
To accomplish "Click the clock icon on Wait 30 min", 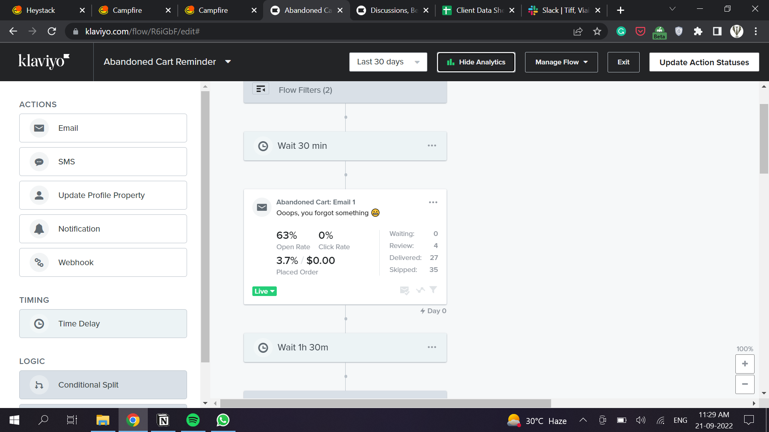I will [263, 146].
